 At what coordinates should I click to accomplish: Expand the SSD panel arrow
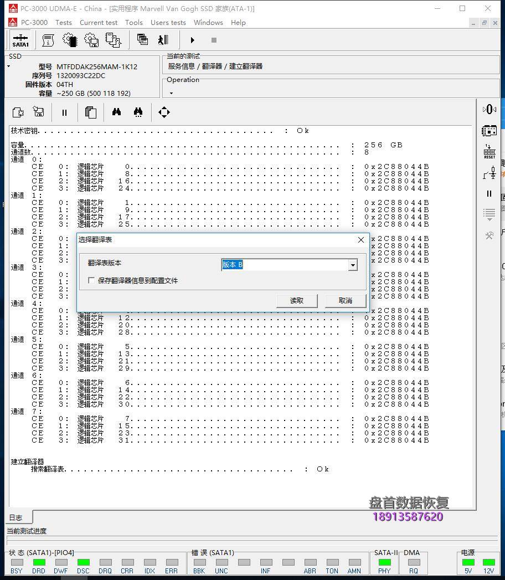pyautogui.click(x=8, y=66)
